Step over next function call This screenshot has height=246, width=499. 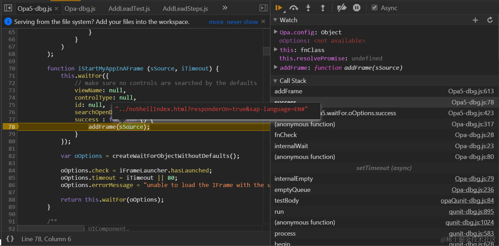[294, 8]
